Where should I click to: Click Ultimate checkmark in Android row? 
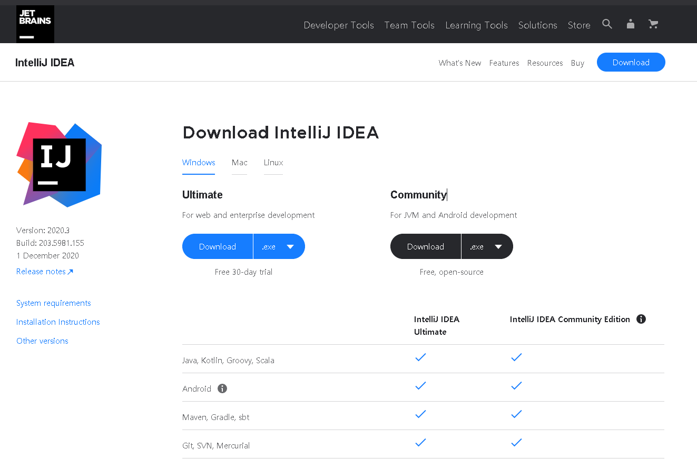pyautogui.click(x=420, y=386)
